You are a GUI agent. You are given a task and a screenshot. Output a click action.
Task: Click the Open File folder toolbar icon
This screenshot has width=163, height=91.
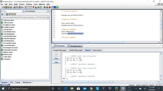point(3,7)
